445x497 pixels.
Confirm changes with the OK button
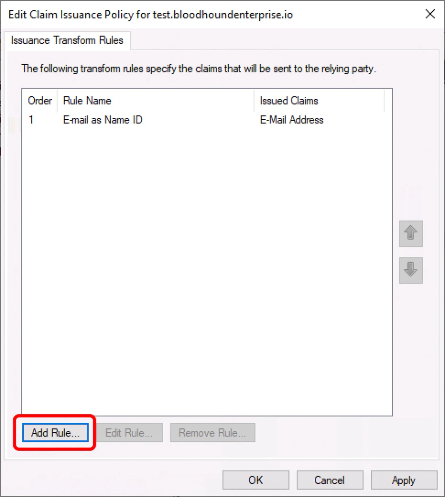[256, 480]
